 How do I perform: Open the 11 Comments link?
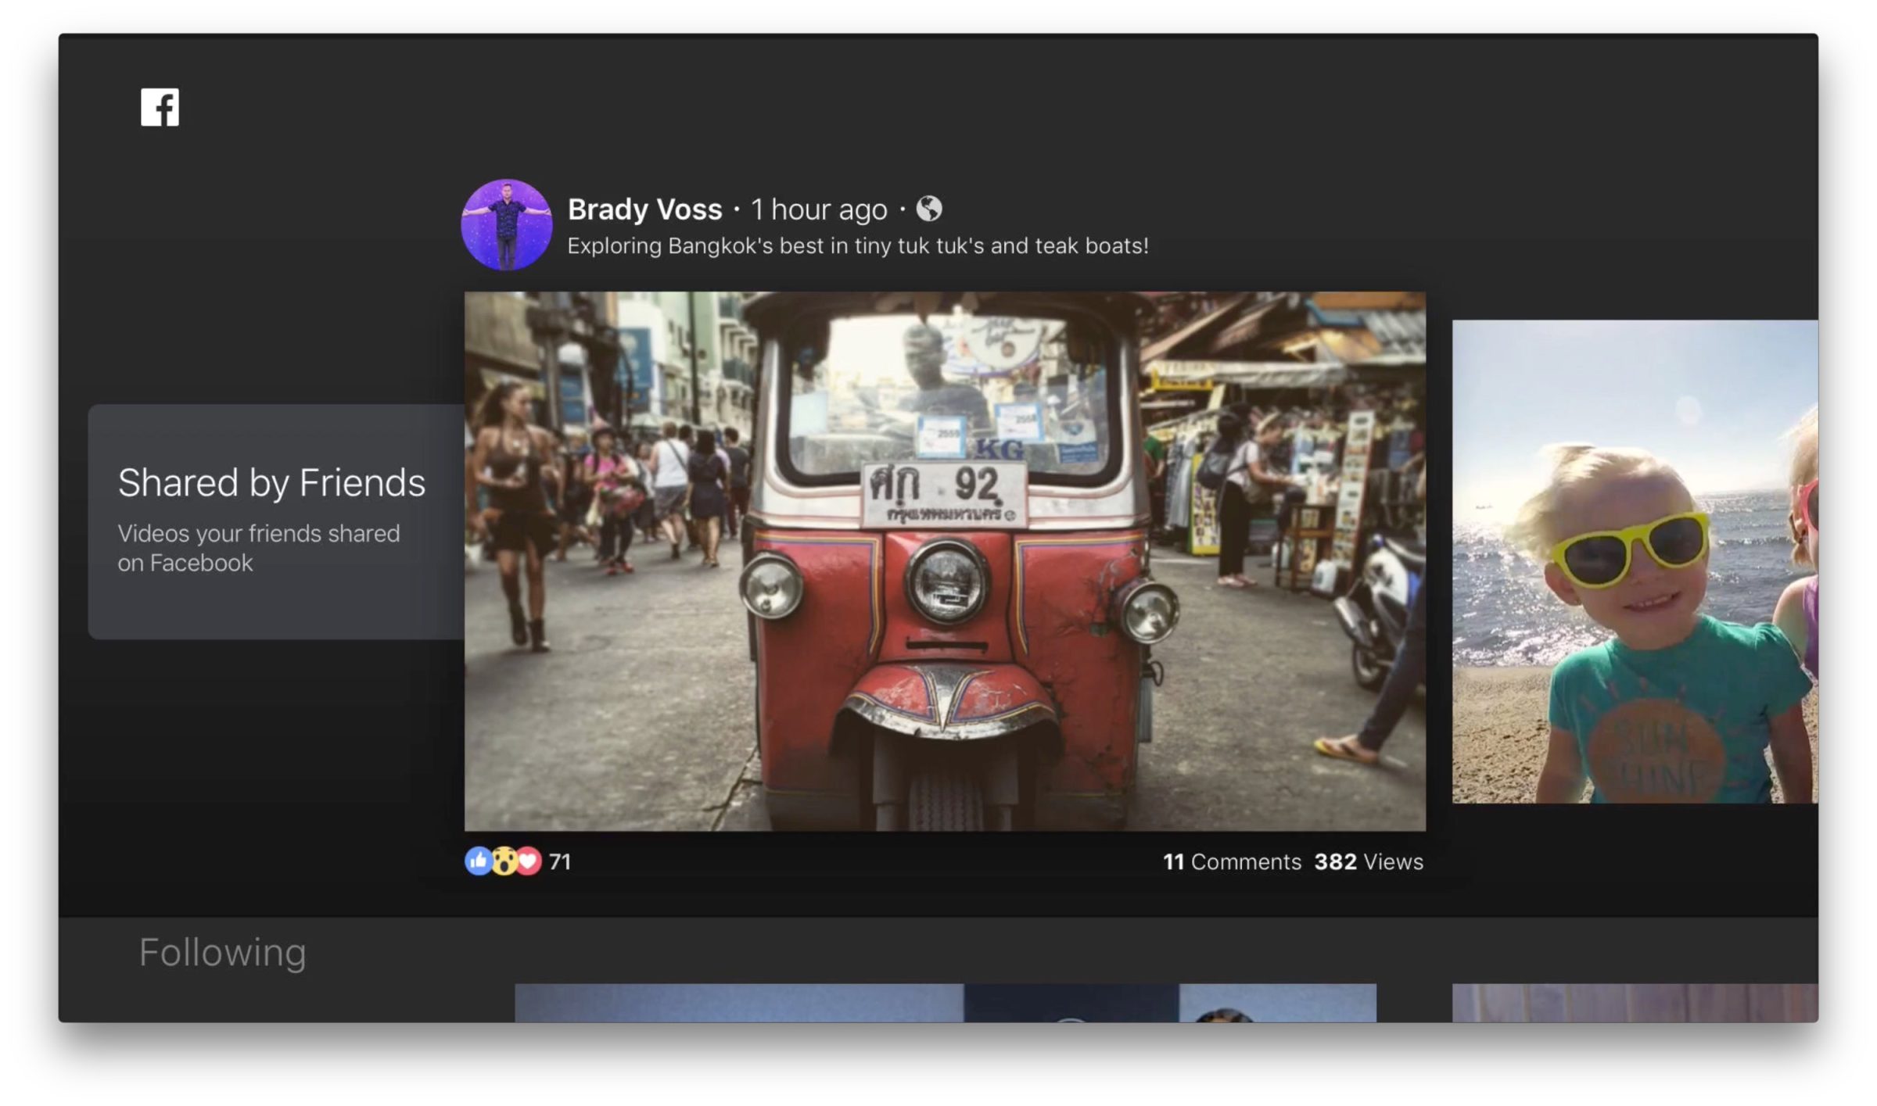(1232, 861)
